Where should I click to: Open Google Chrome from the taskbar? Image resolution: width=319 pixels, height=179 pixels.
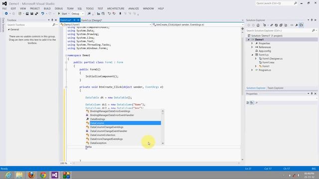[43, 175]
